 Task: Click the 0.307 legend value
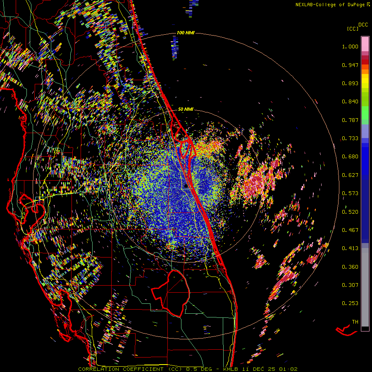[x=350, y=285]
